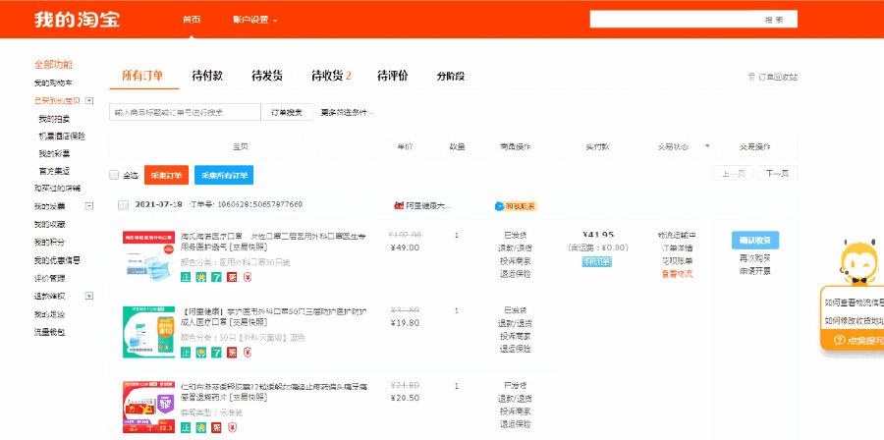Click the orange 采集订单 button
This screenshot has width=884, height=440.
[166, 175]
